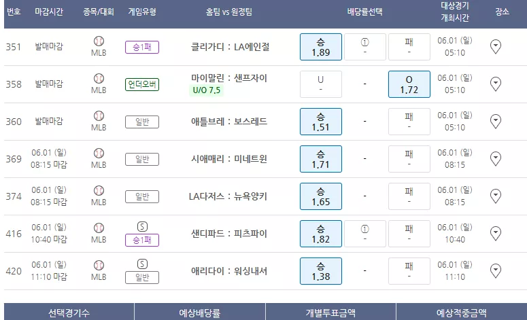Screen dimensions: 527x320
Task: Click 배당률선택 column header
Action: pyautogui.click(x=364, y=12)
